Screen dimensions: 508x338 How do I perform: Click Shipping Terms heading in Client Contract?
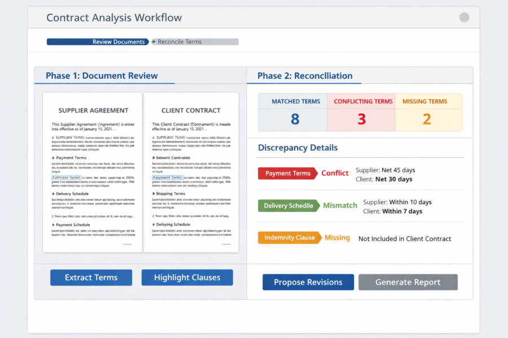point(170,193)
